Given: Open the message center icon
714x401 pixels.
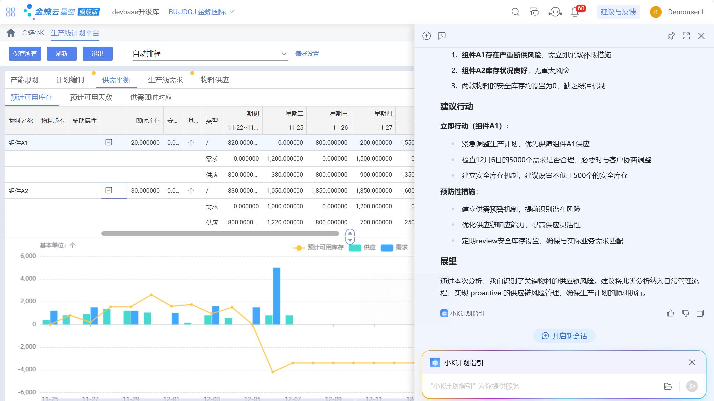Looking at the screenshot, I should tap(534, 12).
